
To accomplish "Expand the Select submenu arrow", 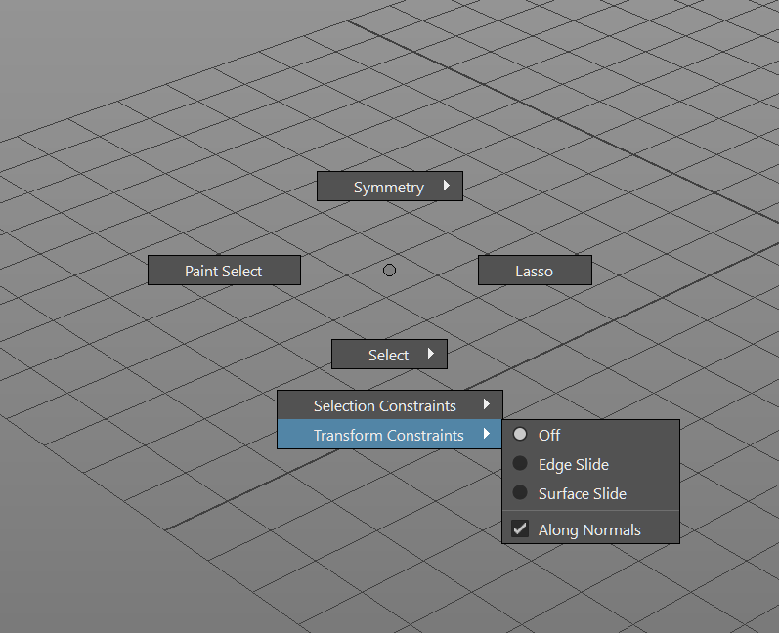I will [x=431, y=354].
